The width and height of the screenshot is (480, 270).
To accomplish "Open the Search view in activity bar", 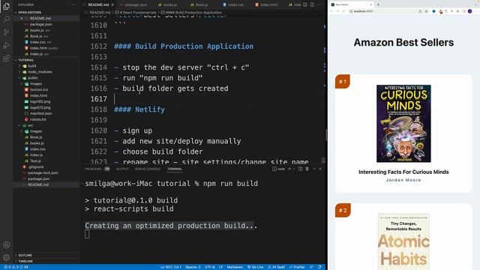I will point(6,19).
